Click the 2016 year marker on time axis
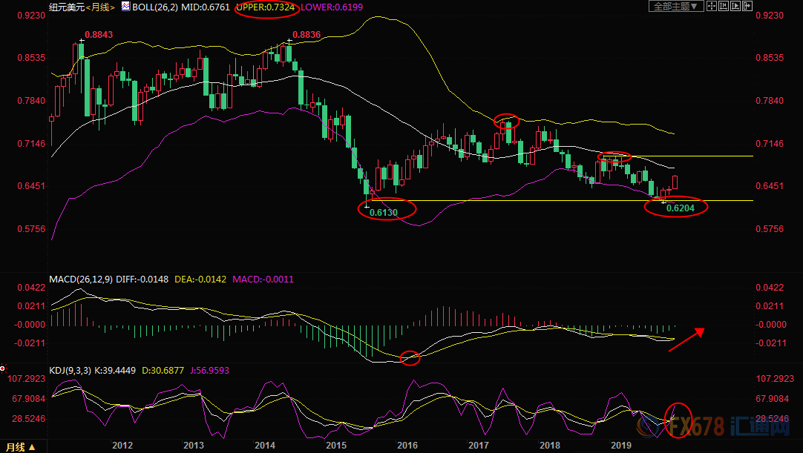The width and height of the screenshot is (803, 453). point(407,446)
